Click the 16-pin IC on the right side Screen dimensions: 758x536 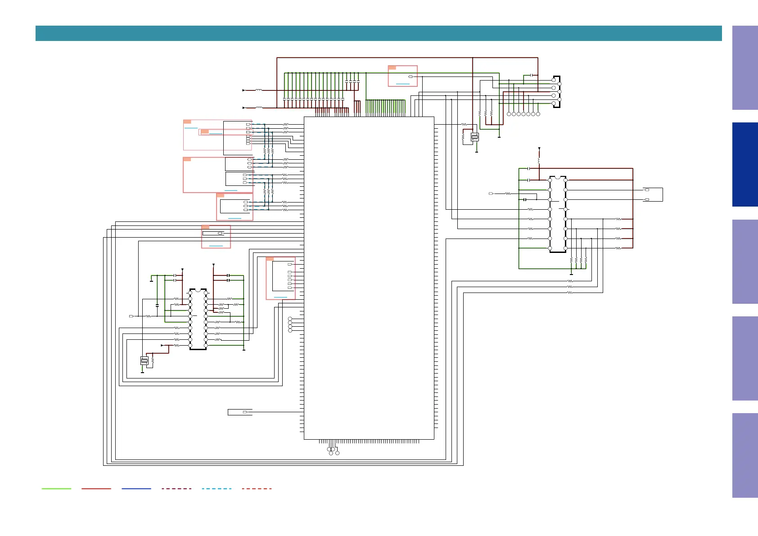click(558, 214)
